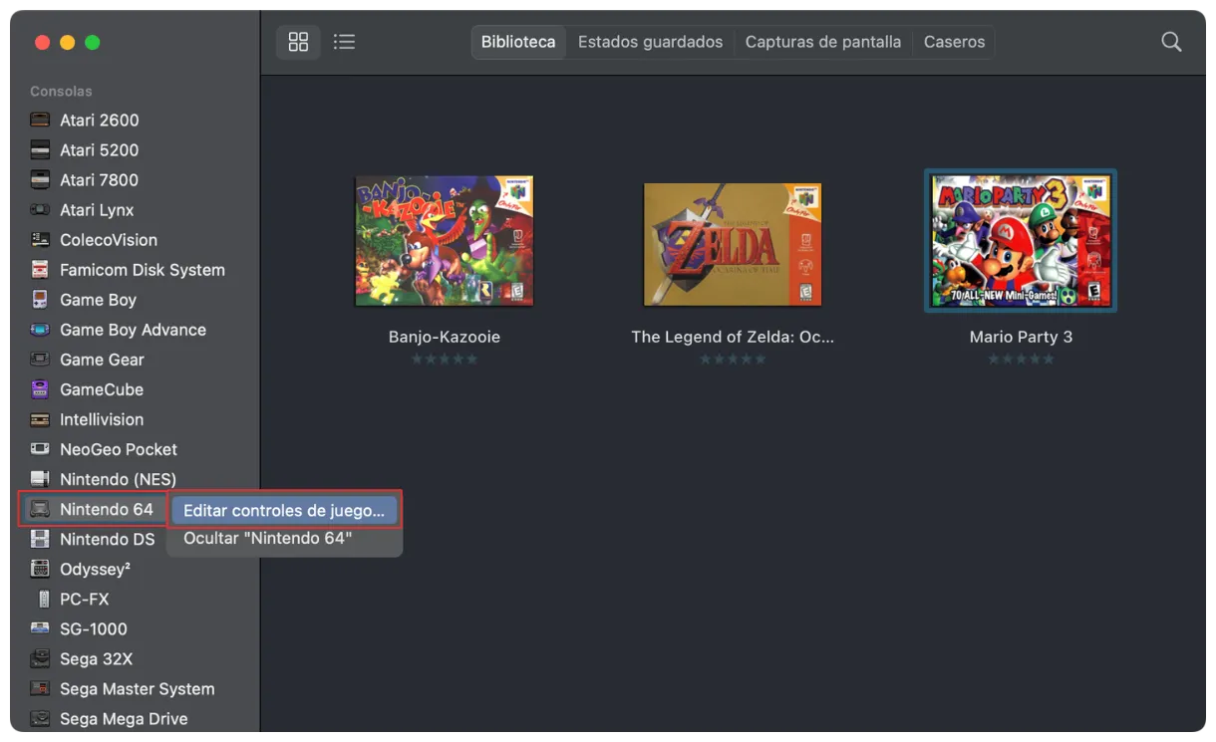Rate Banjo-Kazooie using the star rating
The width and height of the screenshot is (1216, 742).
point(444,359)
